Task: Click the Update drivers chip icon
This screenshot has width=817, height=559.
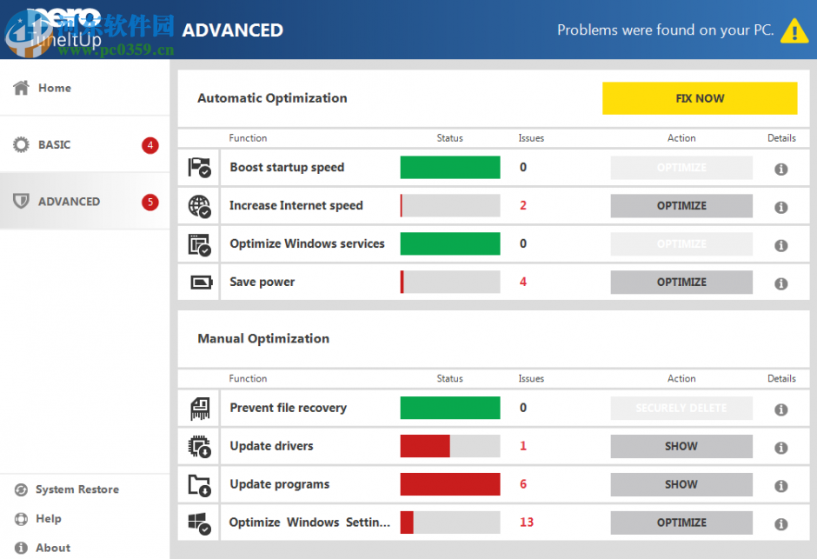Action: click(x=199, y=447)
